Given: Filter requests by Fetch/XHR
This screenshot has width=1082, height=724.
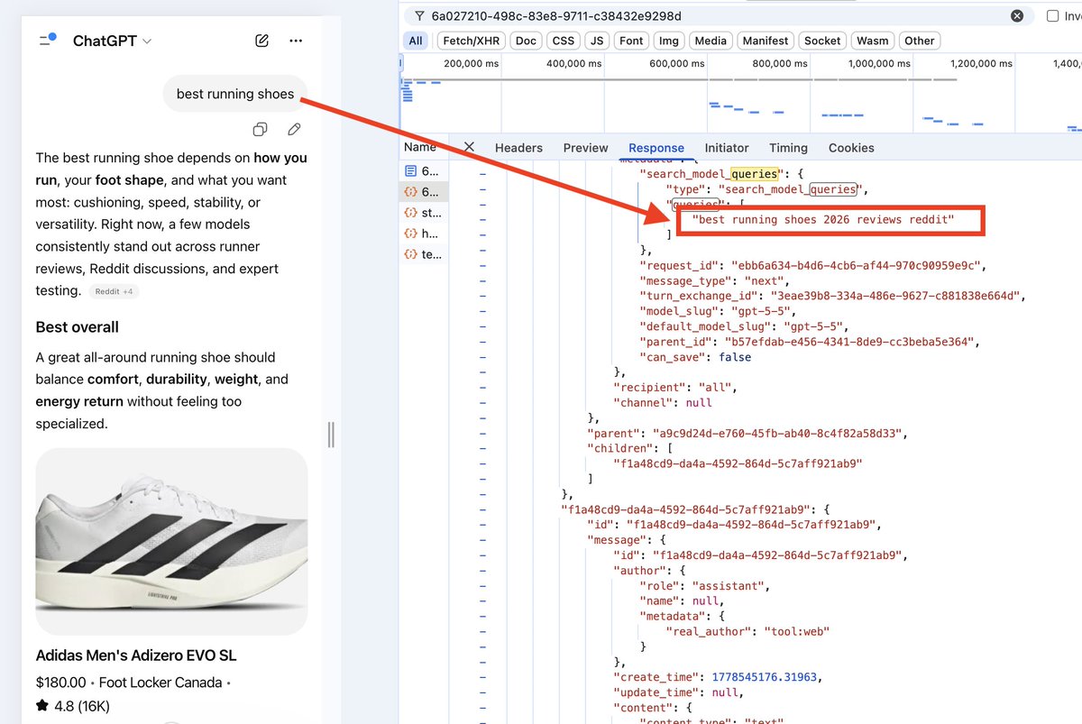Looking at the screenshot, I should (471, 41).
